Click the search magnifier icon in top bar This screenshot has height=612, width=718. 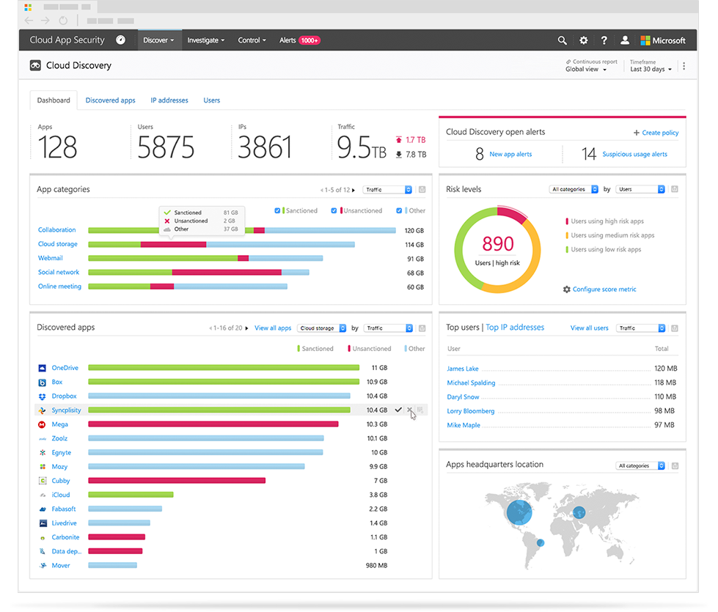(x=562, y=40)
